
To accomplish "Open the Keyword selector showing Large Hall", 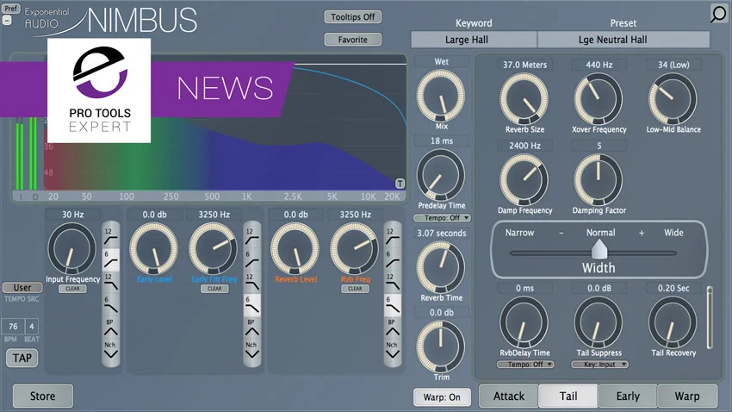I will pos(474,40).
